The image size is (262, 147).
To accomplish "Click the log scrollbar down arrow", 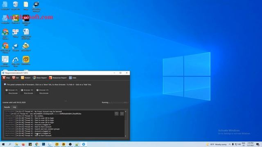I will 126,136.
